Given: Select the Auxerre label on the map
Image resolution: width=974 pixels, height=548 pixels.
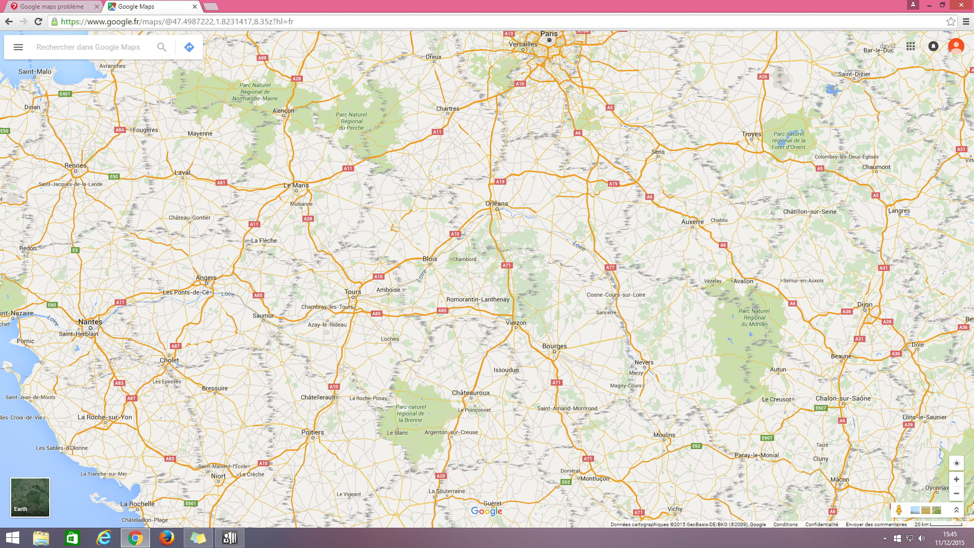Looking at the screenshot, I should click(692, 222).
